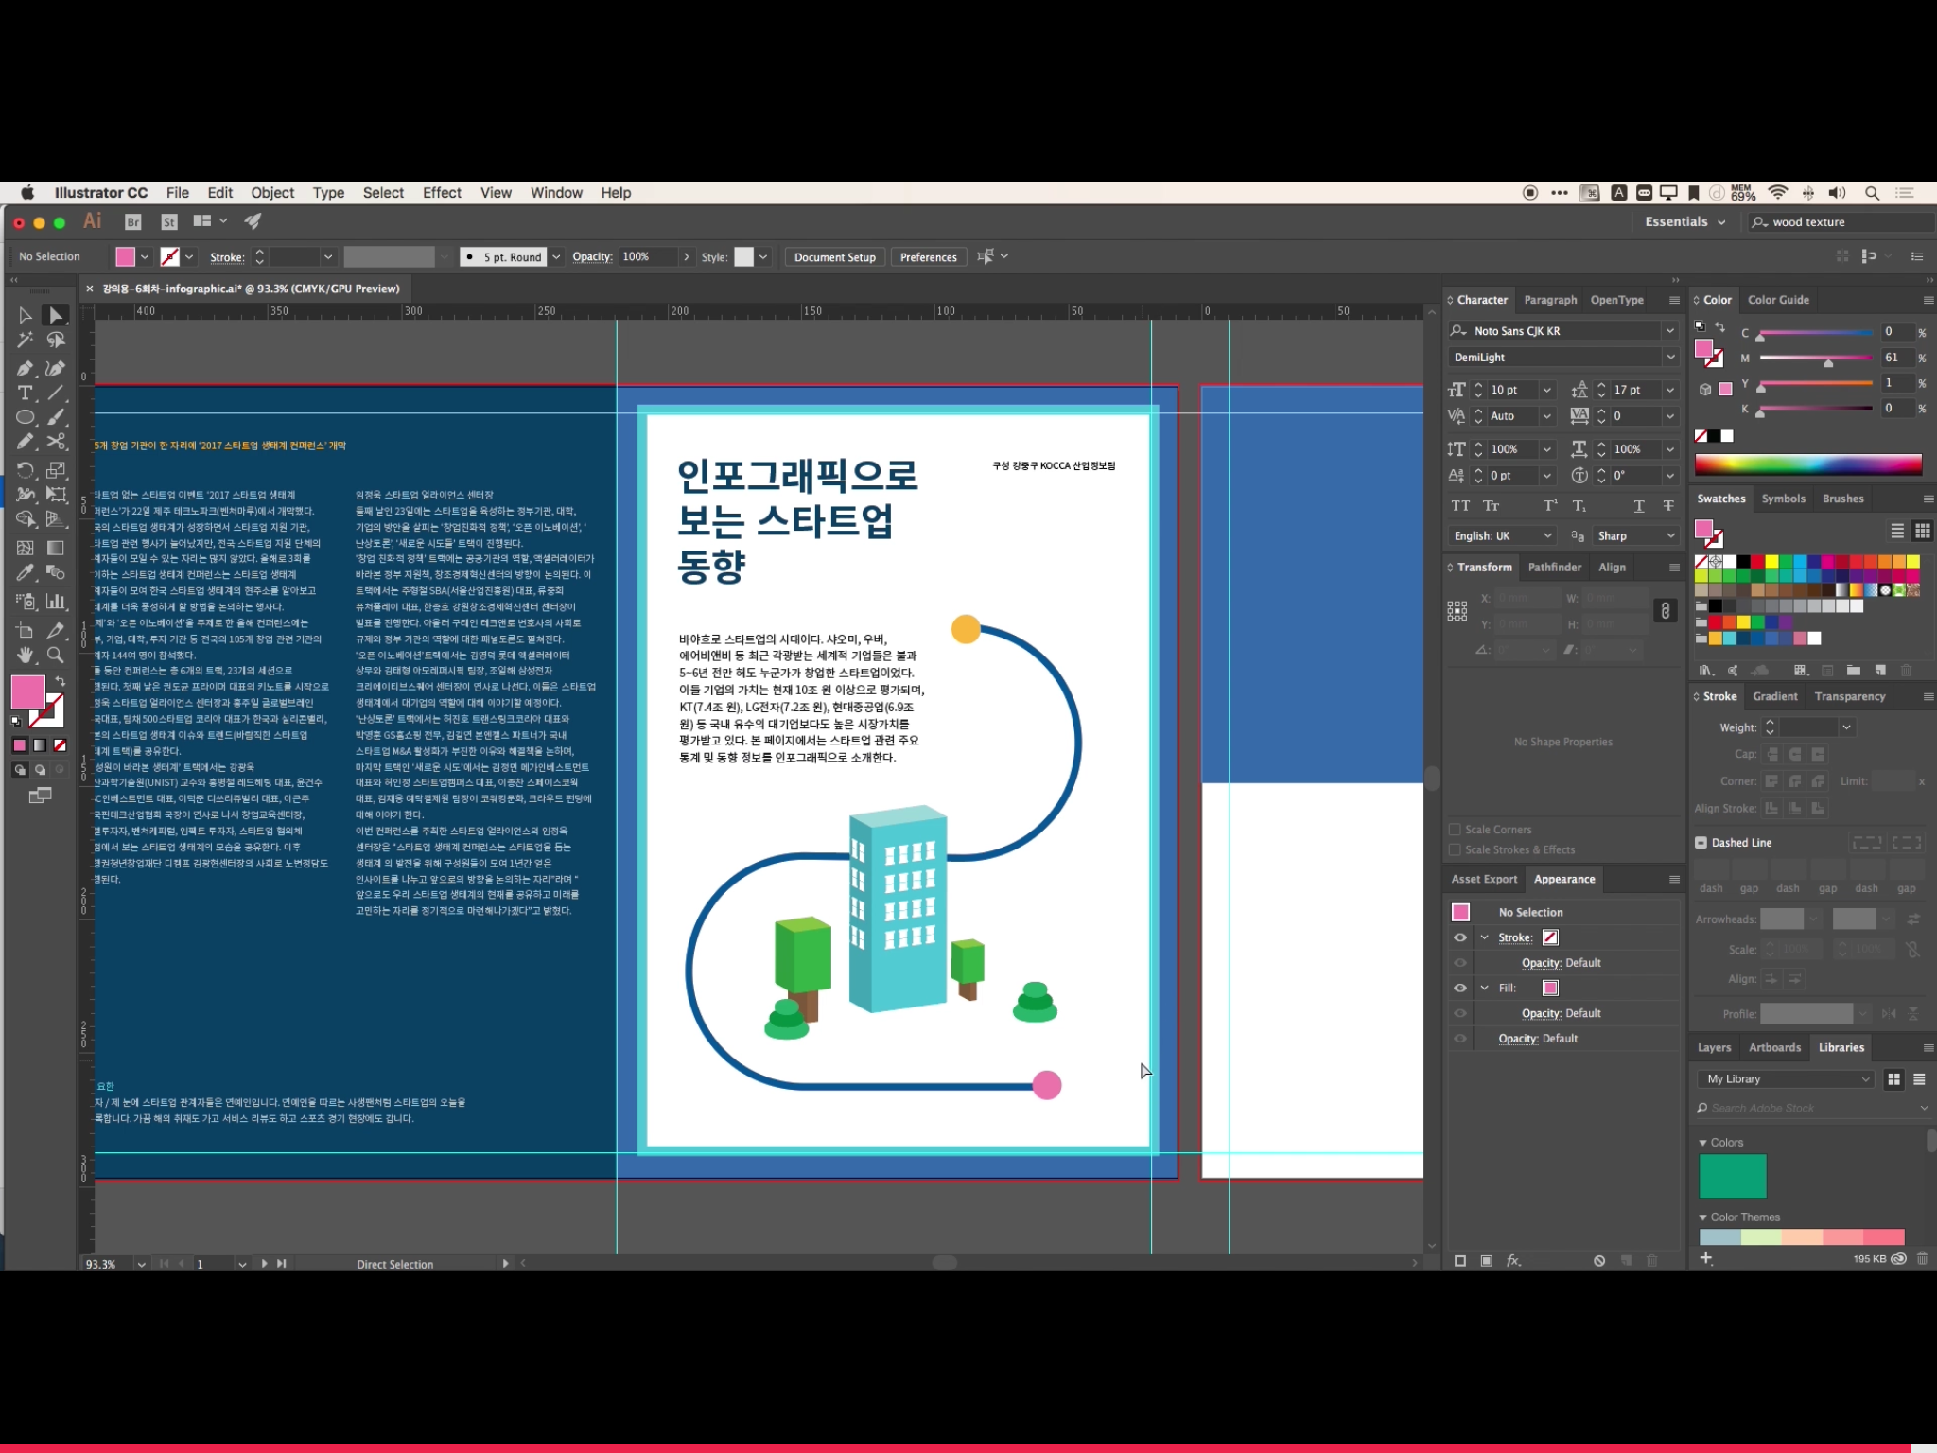The width and height of the screenshot is (1937, 1453).
Task: Open the My Library dropdown
Action: [x=1786, y=1079]
